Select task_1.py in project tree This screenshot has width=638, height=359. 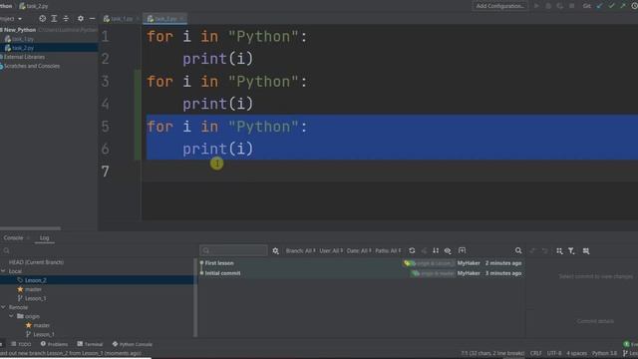pyautogui.click(x=23, y=39)
